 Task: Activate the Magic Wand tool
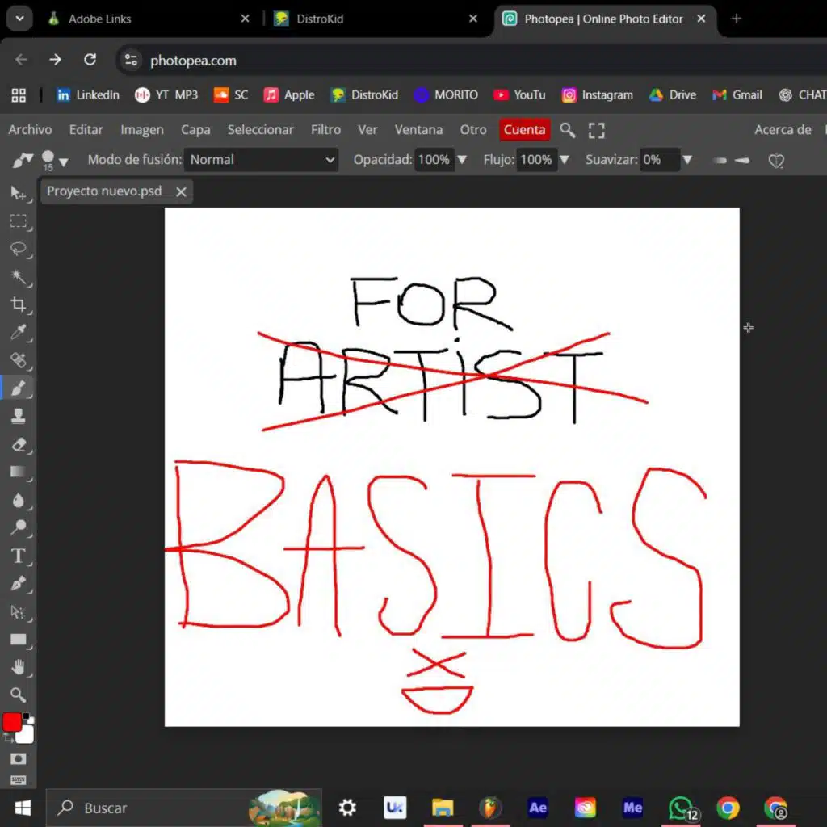pyautogui.click(x=18, y=277)
